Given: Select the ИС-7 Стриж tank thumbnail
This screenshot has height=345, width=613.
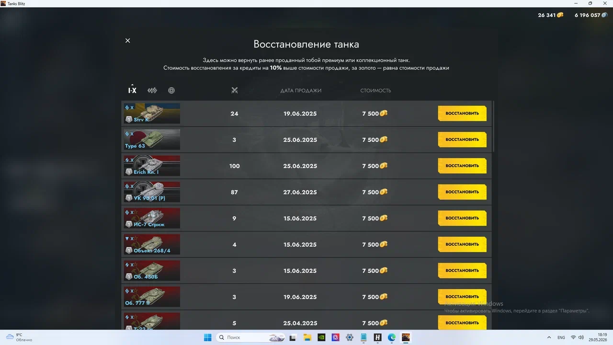Looking at the screenshot, I should coord(152,218).
